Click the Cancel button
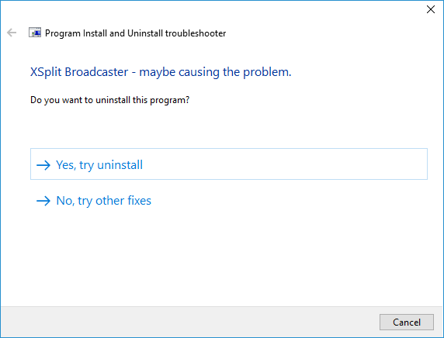Viewport: 444px width, 338px height. click(406, 322)
